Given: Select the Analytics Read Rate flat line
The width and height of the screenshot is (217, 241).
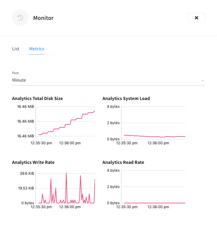Looking at the screenshot, I should tap(154, 203).
